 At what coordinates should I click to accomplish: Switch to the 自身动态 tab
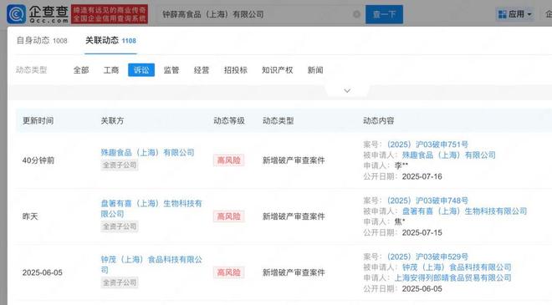(42, 40)
